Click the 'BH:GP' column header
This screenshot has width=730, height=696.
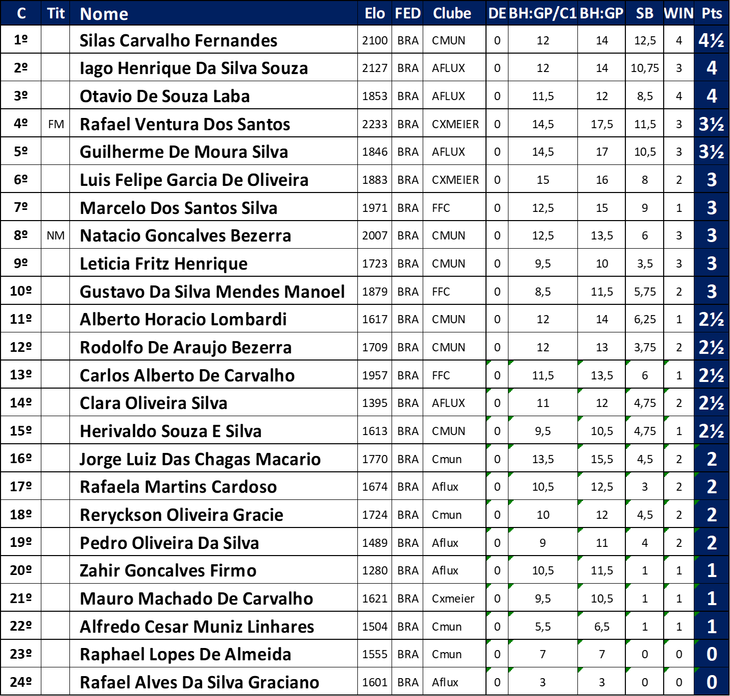[601, 13]
